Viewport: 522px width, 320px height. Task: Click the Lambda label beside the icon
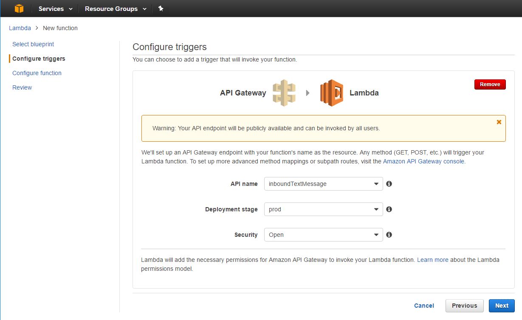364,93
